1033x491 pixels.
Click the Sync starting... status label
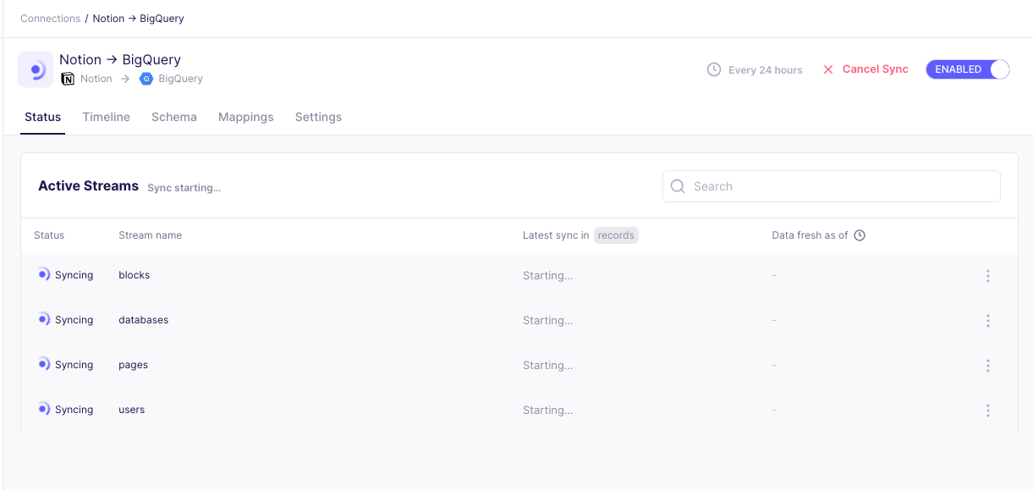[184, 188]
